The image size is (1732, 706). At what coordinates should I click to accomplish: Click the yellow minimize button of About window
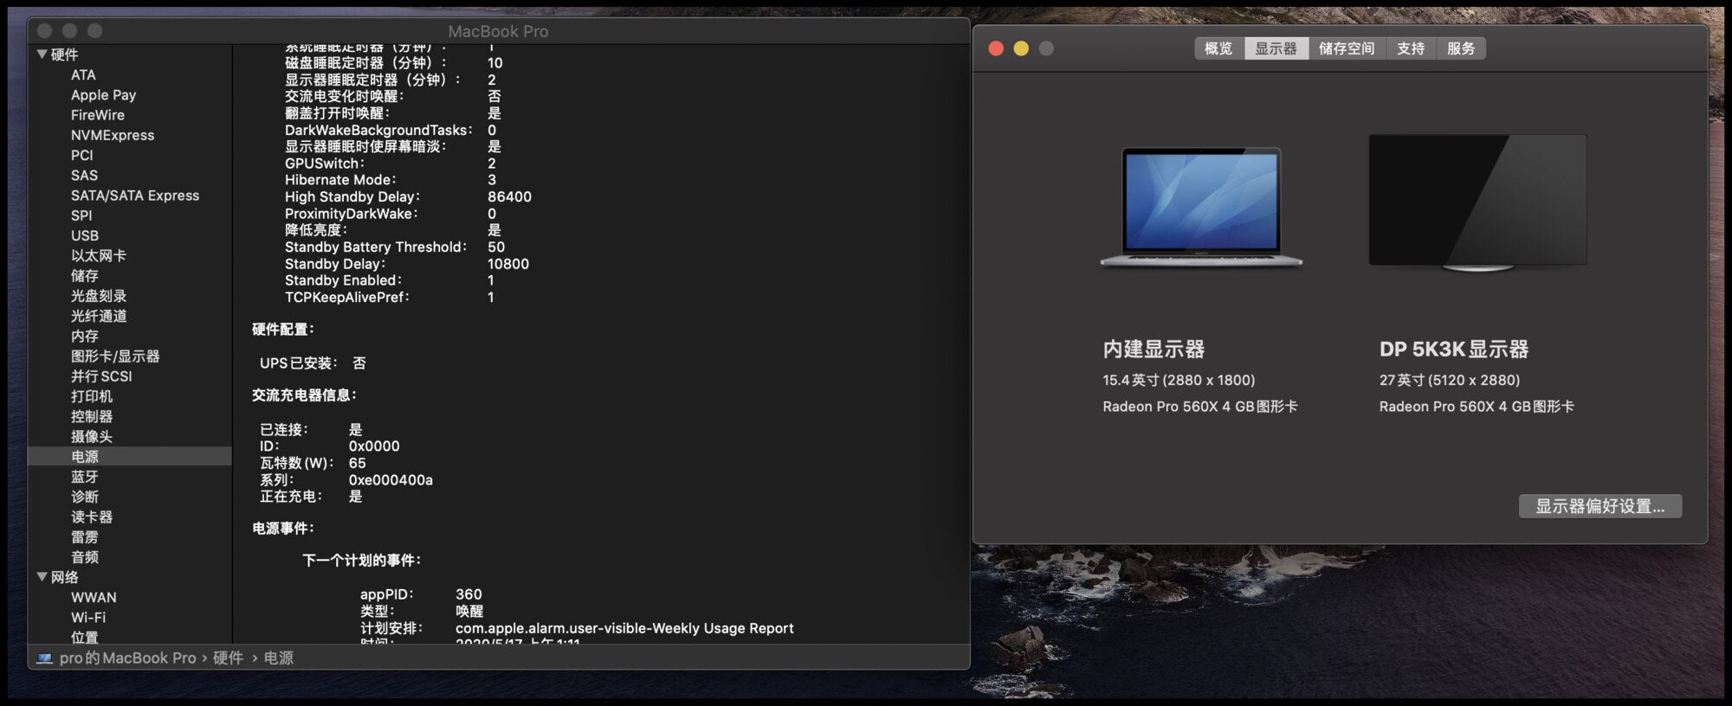coord(1021,48)
